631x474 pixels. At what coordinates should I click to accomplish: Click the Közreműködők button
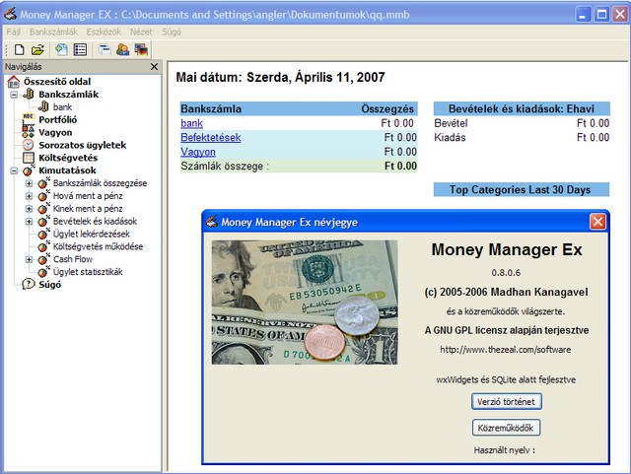click(506, 428)
